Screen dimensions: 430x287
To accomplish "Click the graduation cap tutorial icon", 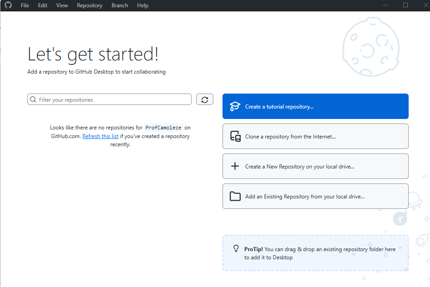I will [235, 107].
